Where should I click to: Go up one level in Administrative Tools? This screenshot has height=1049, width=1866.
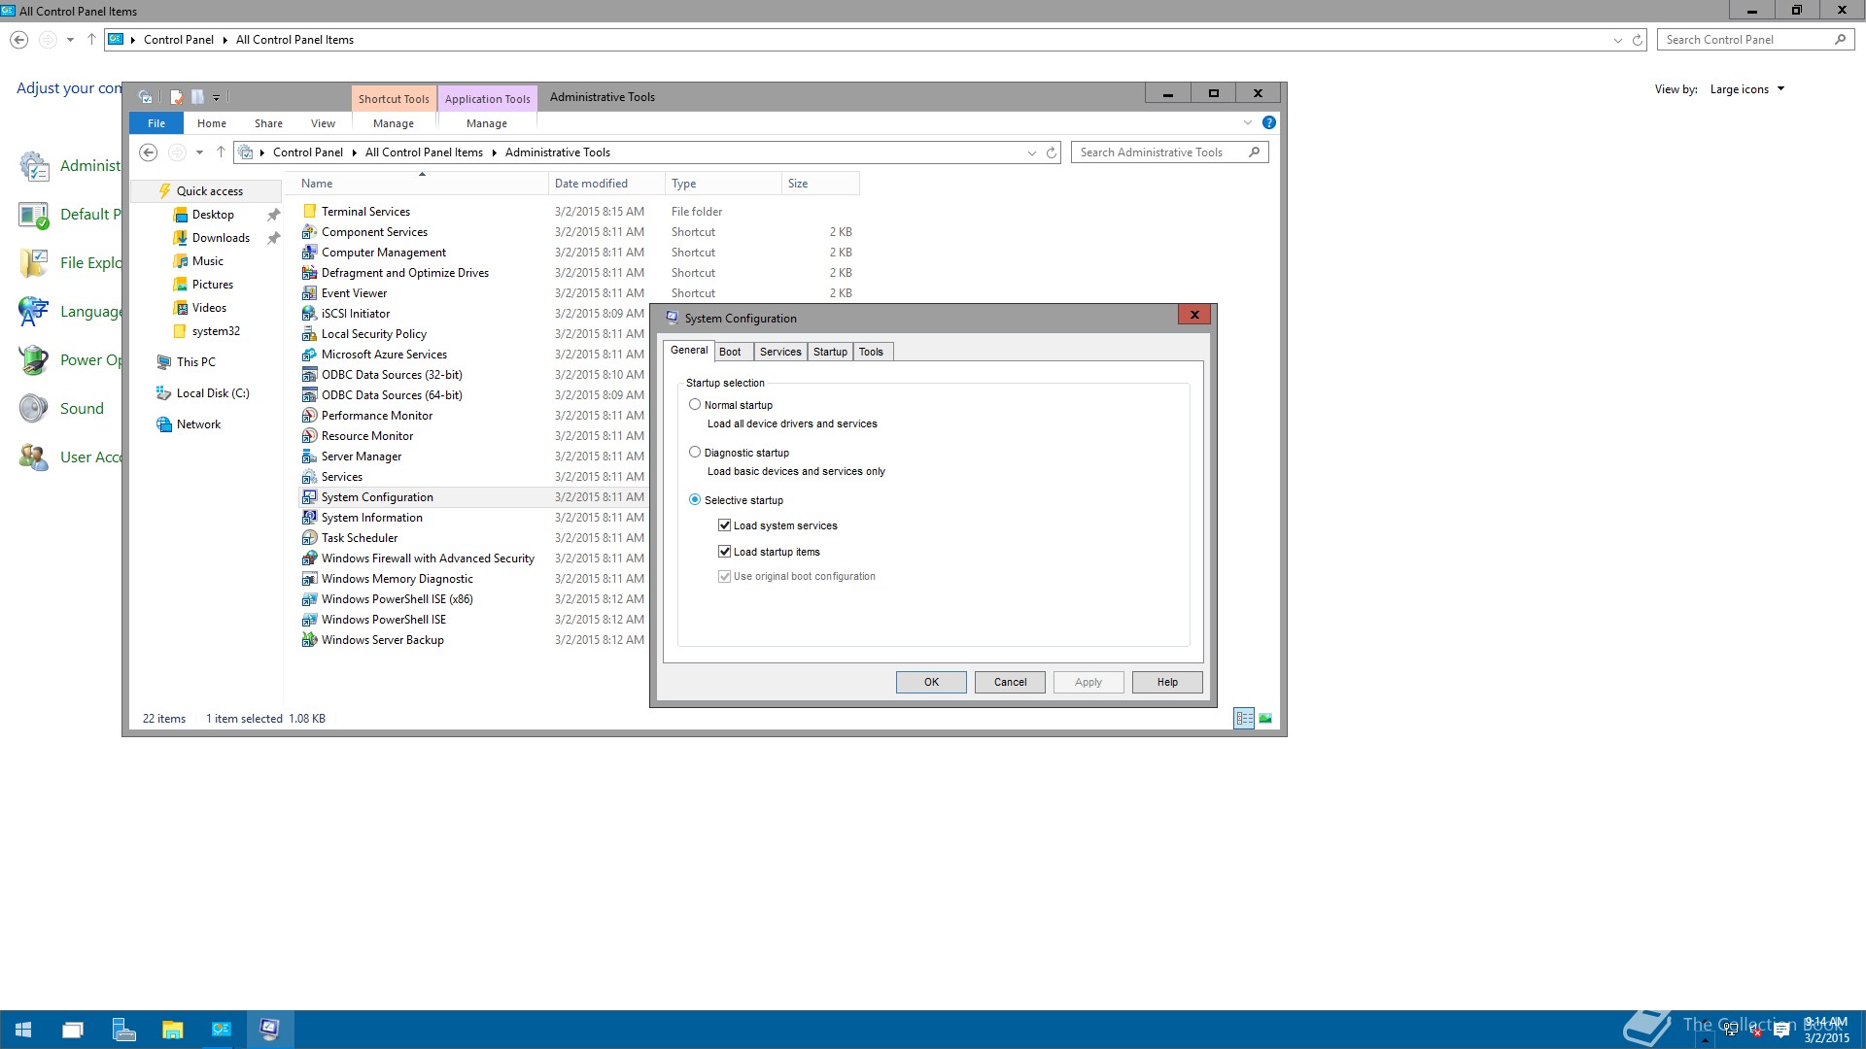coord(221,152)
